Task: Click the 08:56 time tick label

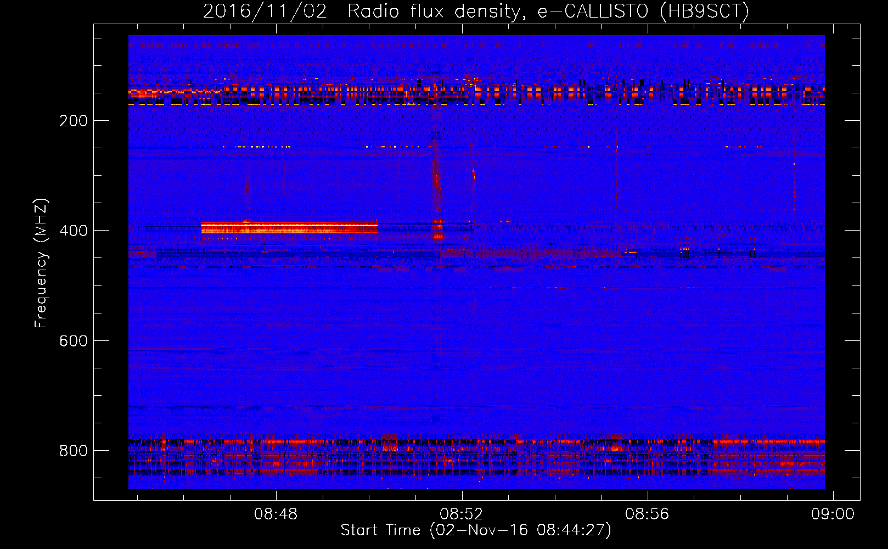Action: click(x=648, y=514)
